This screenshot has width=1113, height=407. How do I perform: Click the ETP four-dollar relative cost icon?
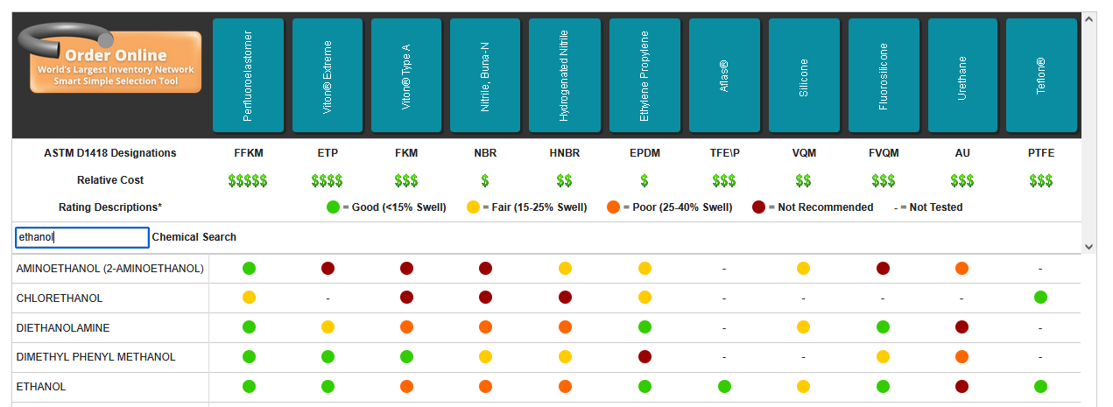(x=328, y=181)
